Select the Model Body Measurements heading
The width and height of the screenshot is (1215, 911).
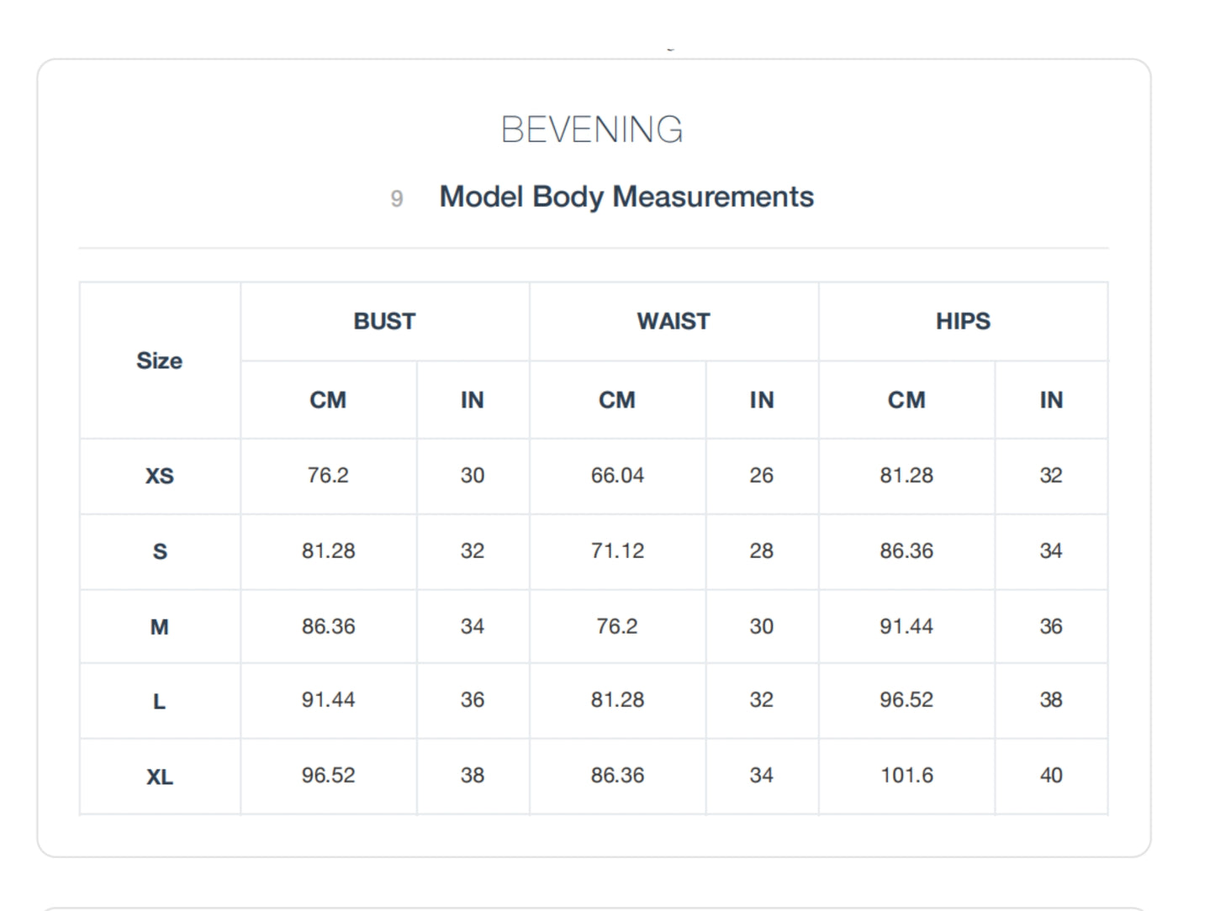(x=626, y=197)
